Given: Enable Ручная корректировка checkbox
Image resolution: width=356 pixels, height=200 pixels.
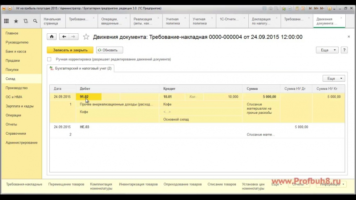Looking at the screenshot, I should (49, 60).
